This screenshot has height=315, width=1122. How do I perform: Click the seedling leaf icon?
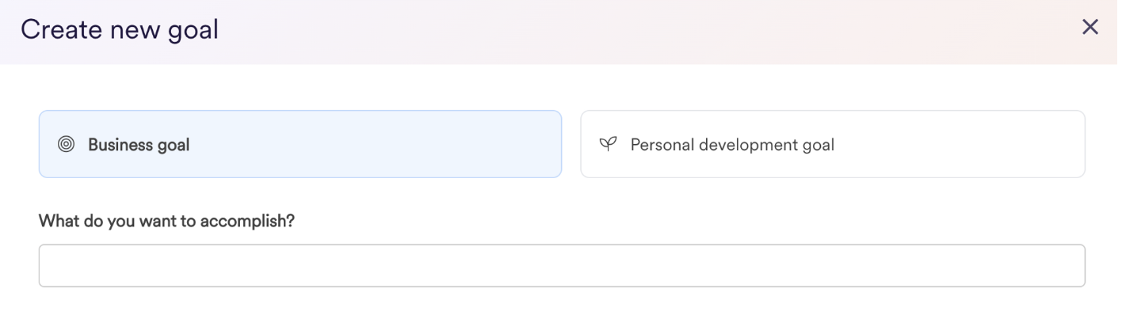(608, 144)
